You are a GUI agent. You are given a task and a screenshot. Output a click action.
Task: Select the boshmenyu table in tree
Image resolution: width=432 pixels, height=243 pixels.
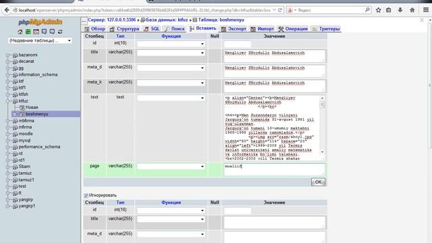[x=37, y=114]
